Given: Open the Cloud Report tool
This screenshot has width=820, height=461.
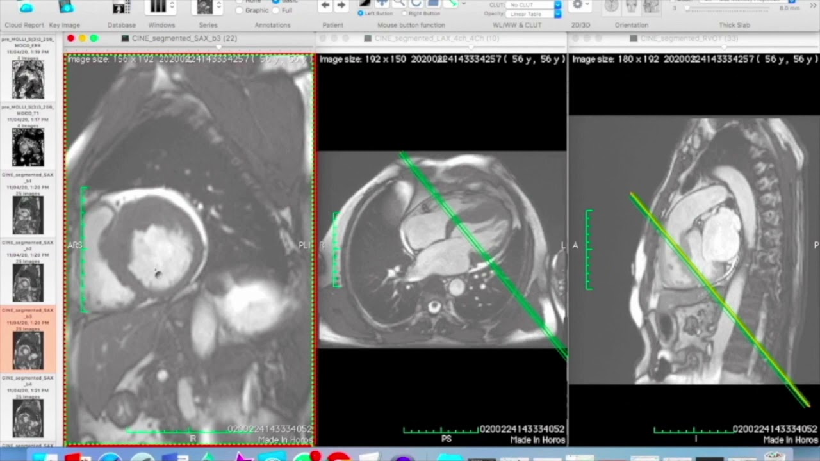Looking at the screenshot, I should tap(26, 8).
